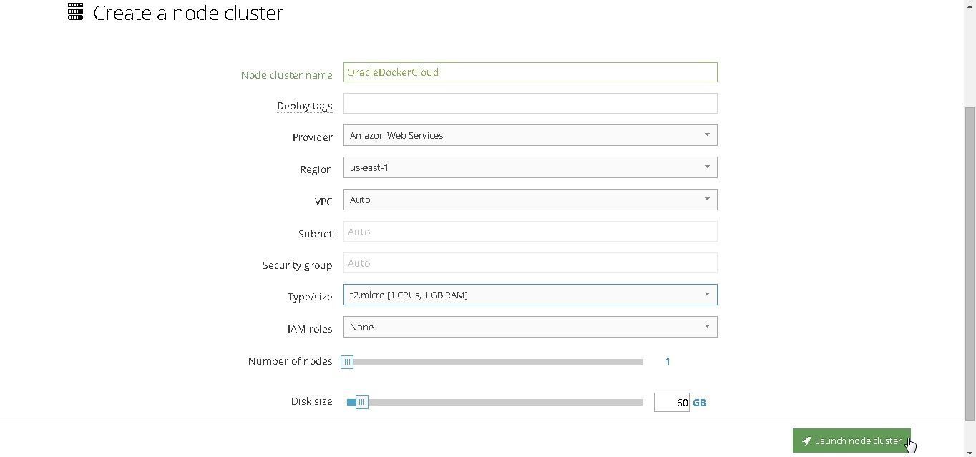Open the VPC dropdown set to Auto
Viewport: 976px width, 457px height.
click(530, 200)
